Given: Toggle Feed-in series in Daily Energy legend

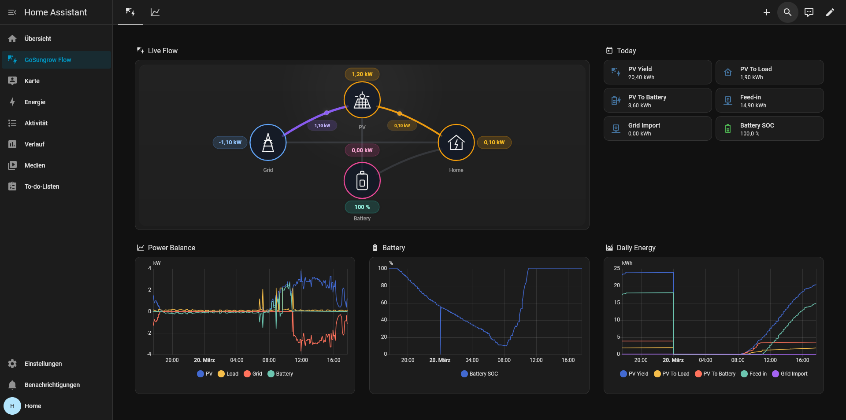Looking at the screenshot, I should coord(754,374).
